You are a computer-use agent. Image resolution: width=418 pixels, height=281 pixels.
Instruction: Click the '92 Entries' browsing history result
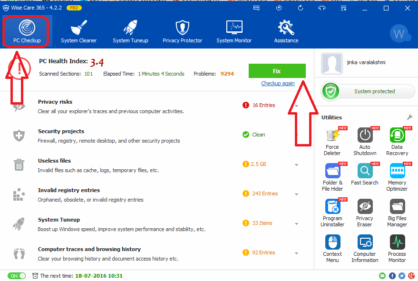point(263,252)
